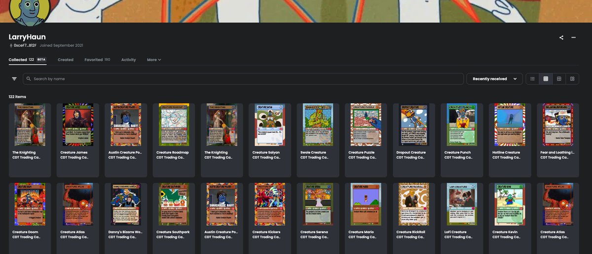Open Creature Roadmap card image

174,125
